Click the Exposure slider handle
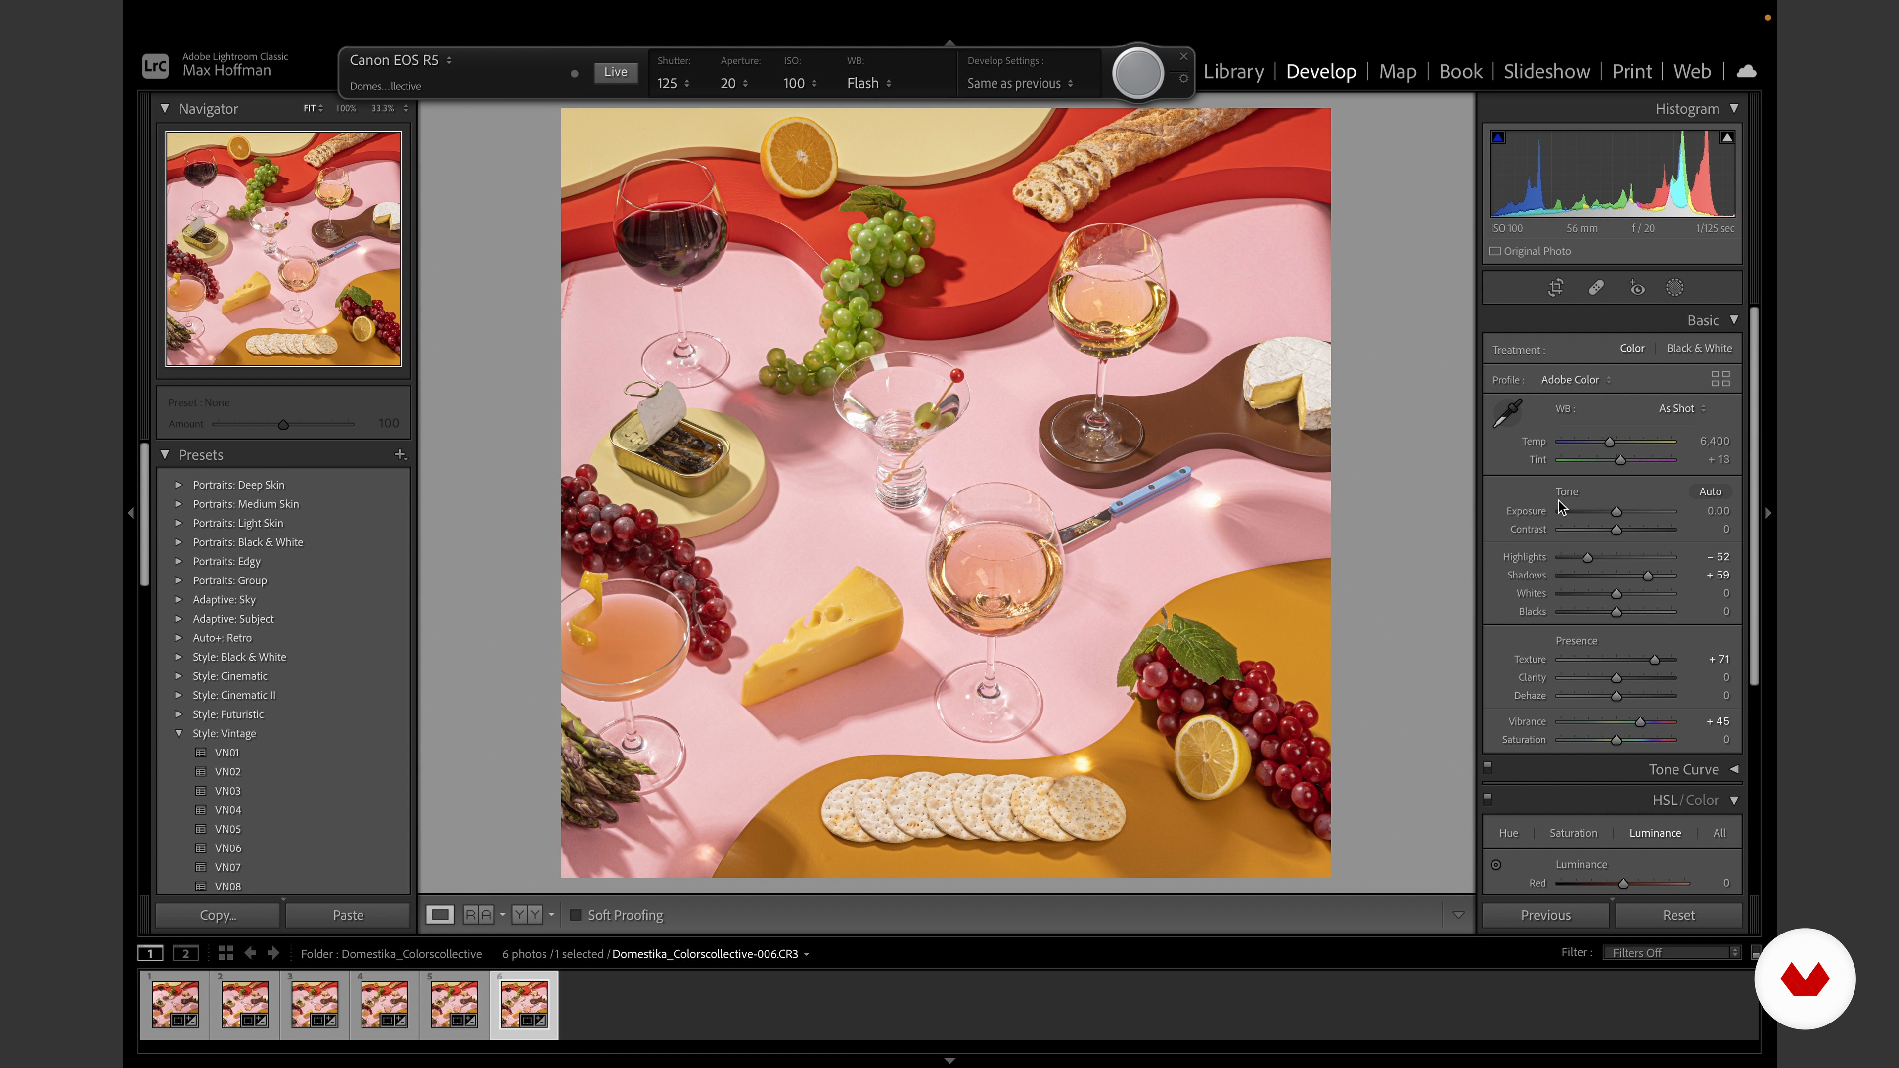This screenshot has width=1899, height=1068. [1616, 512]
